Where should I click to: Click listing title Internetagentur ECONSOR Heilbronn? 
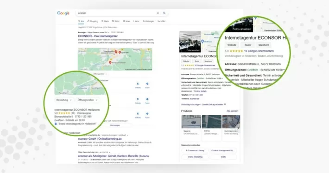tap(77, 110)
